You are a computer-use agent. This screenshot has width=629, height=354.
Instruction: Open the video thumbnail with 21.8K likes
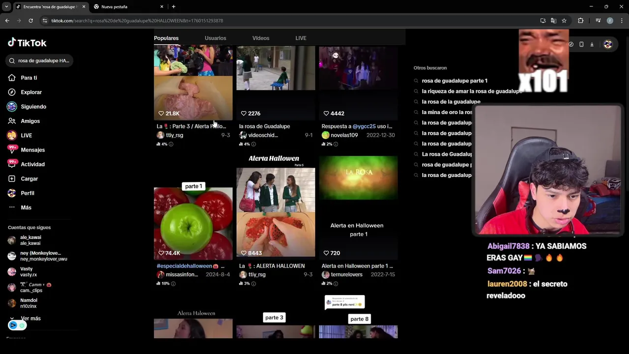click(x=193, y=83)
